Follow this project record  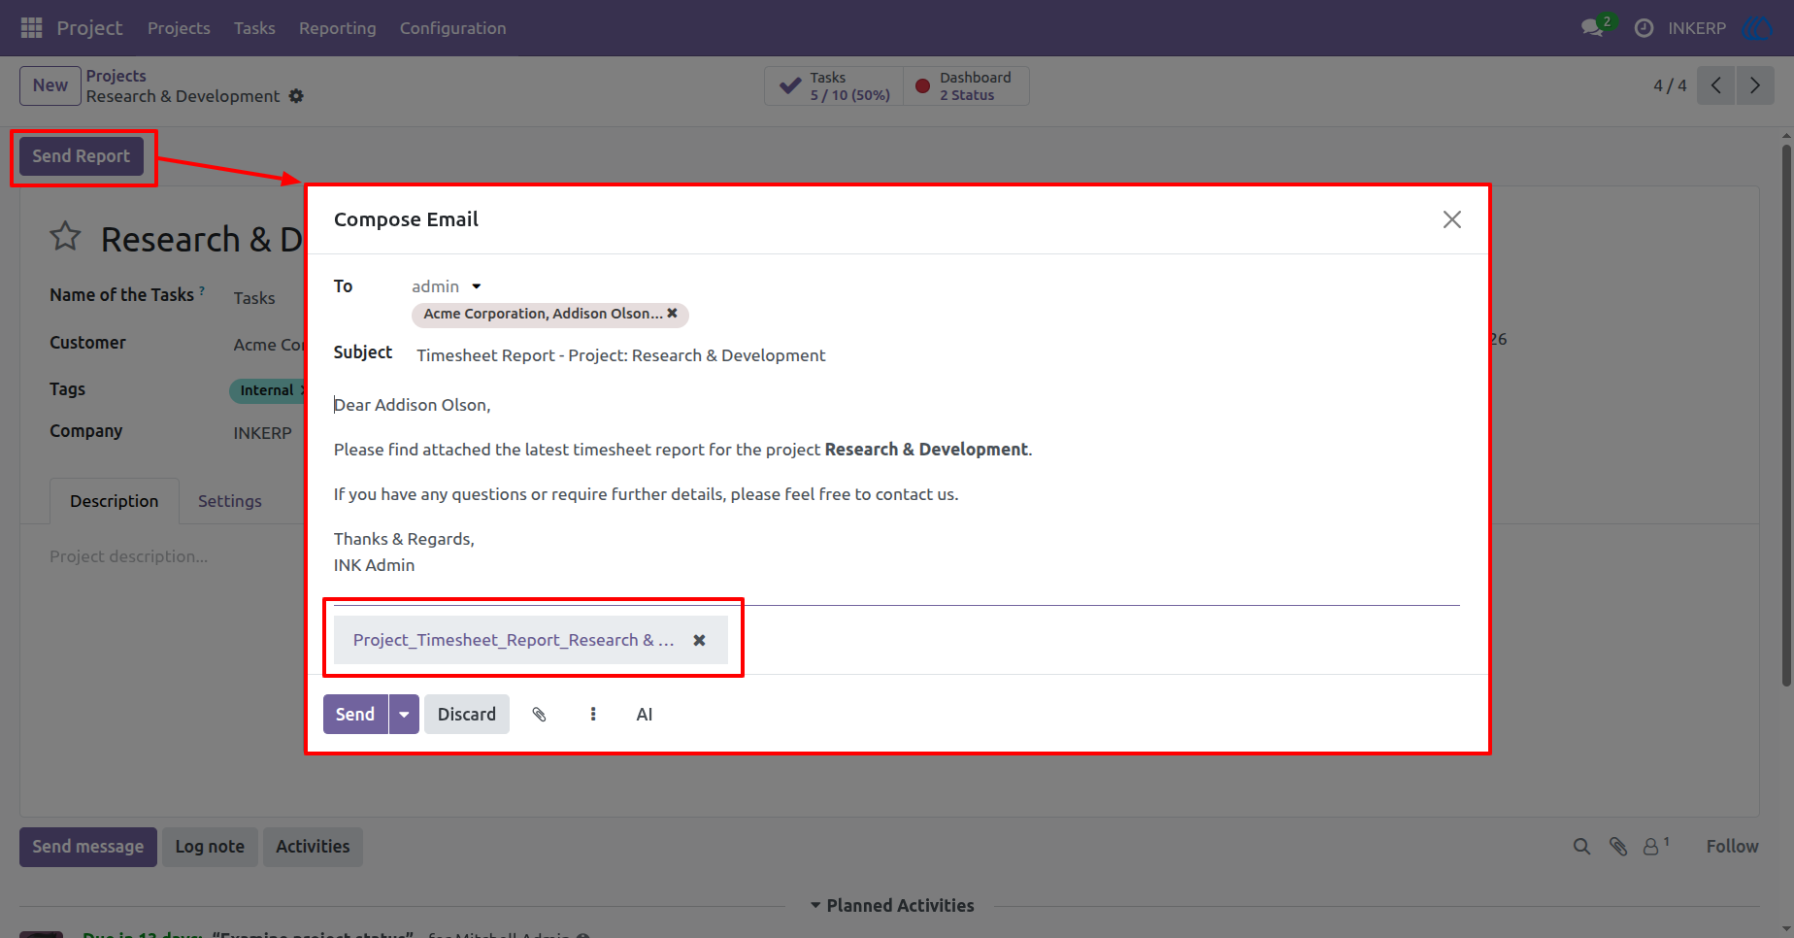coord(1732,847)
